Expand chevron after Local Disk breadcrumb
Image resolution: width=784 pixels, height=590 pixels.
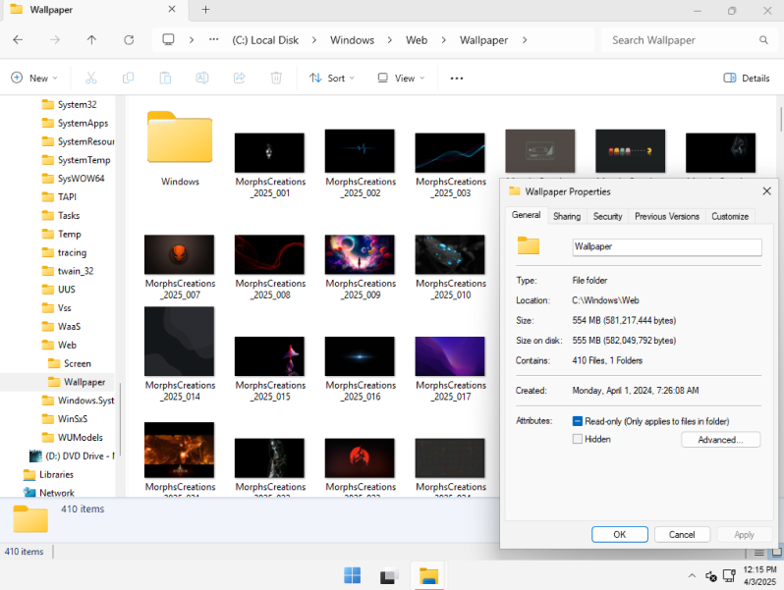[x=314, y=40]
